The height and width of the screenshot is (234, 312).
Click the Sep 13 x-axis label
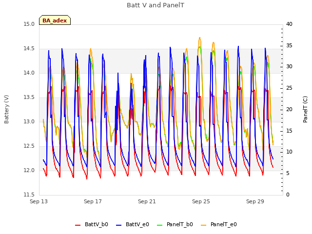pos(39,201)
